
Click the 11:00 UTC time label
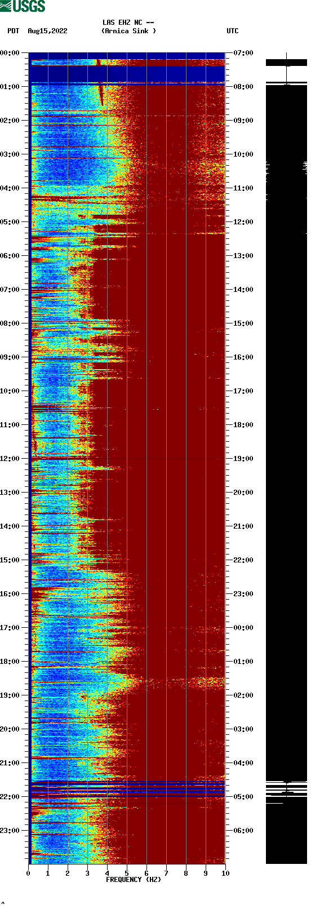click(243, 188)
